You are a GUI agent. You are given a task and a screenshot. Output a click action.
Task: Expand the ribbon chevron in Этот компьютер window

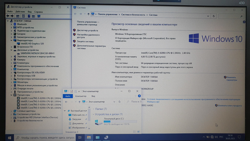pyautogui.click(x=135, y=96)
